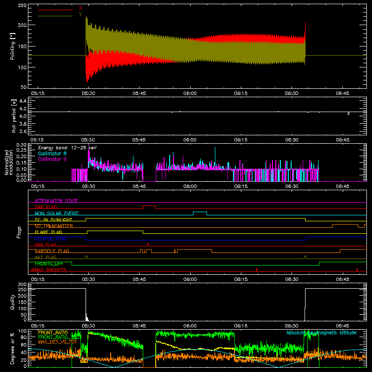Click the 06:45 tick label under Pointing plot
The height and width of the screenshot is (372, 372).
342,93
